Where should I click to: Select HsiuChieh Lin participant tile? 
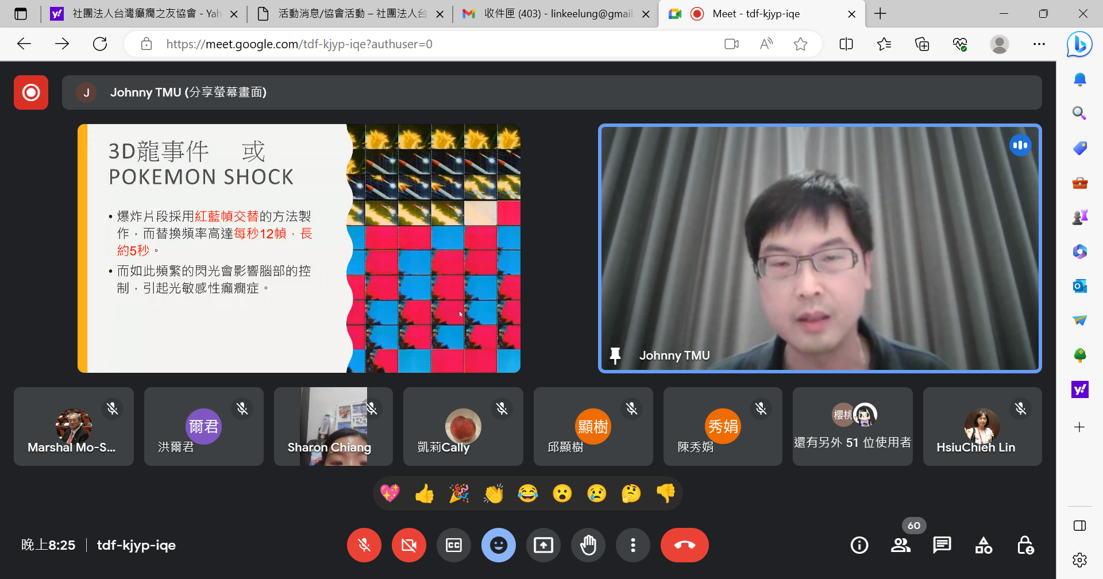(982, 426)
